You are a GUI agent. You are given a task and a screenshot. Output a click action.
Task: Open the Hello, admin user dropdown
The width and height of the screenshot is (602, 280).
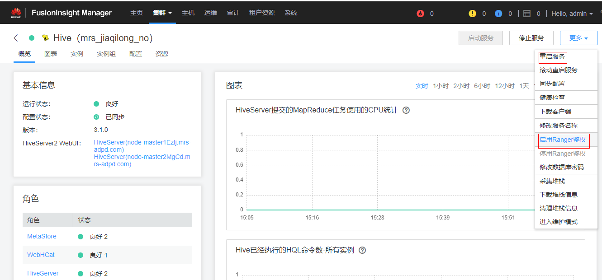[572, 14]
